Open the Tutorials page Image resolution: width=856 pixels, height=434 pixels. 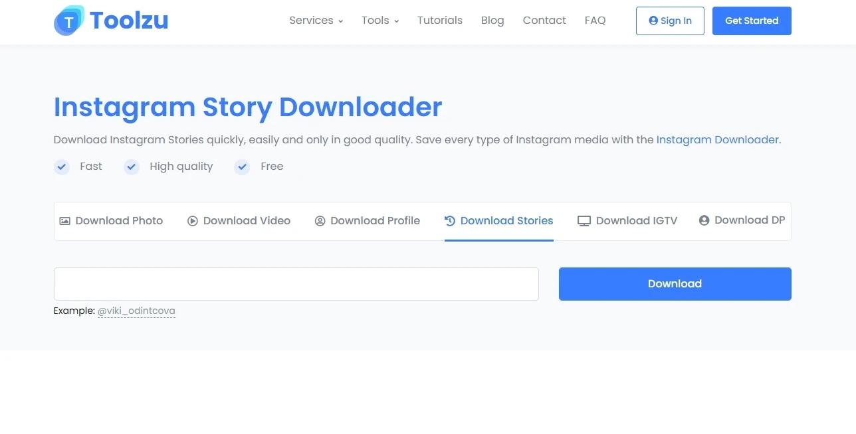[x=440, y=21]
